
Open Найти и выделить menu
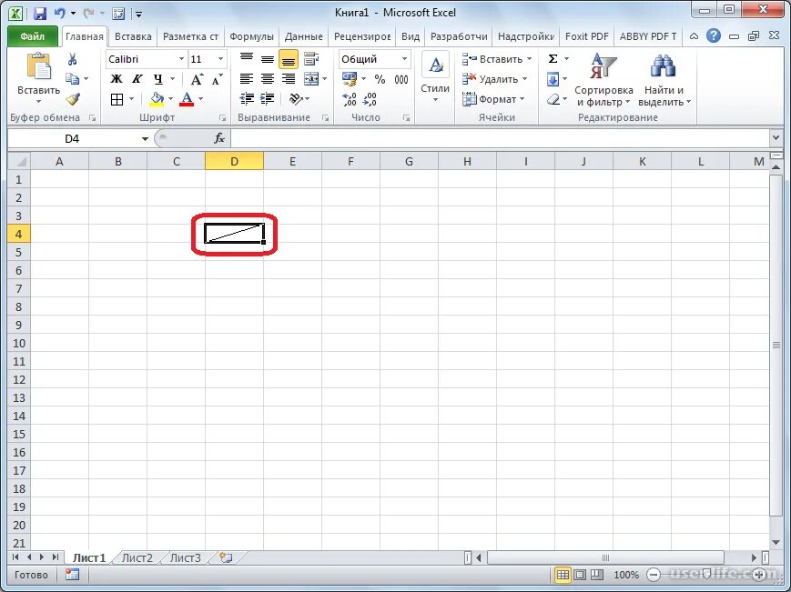(x=664, y=80)
